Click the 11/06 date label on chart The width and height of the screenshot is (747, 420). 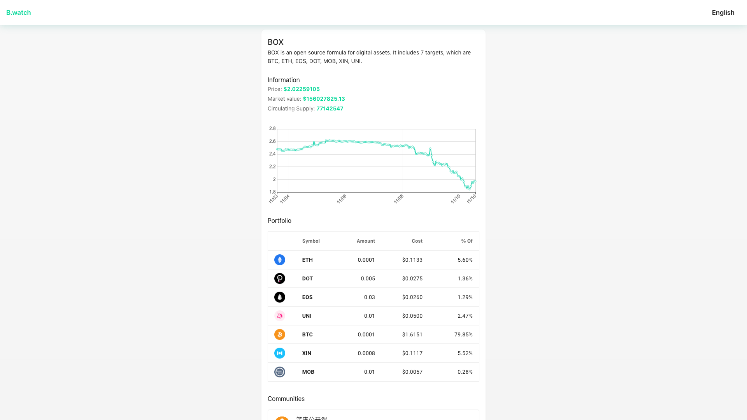click(342, 199)
